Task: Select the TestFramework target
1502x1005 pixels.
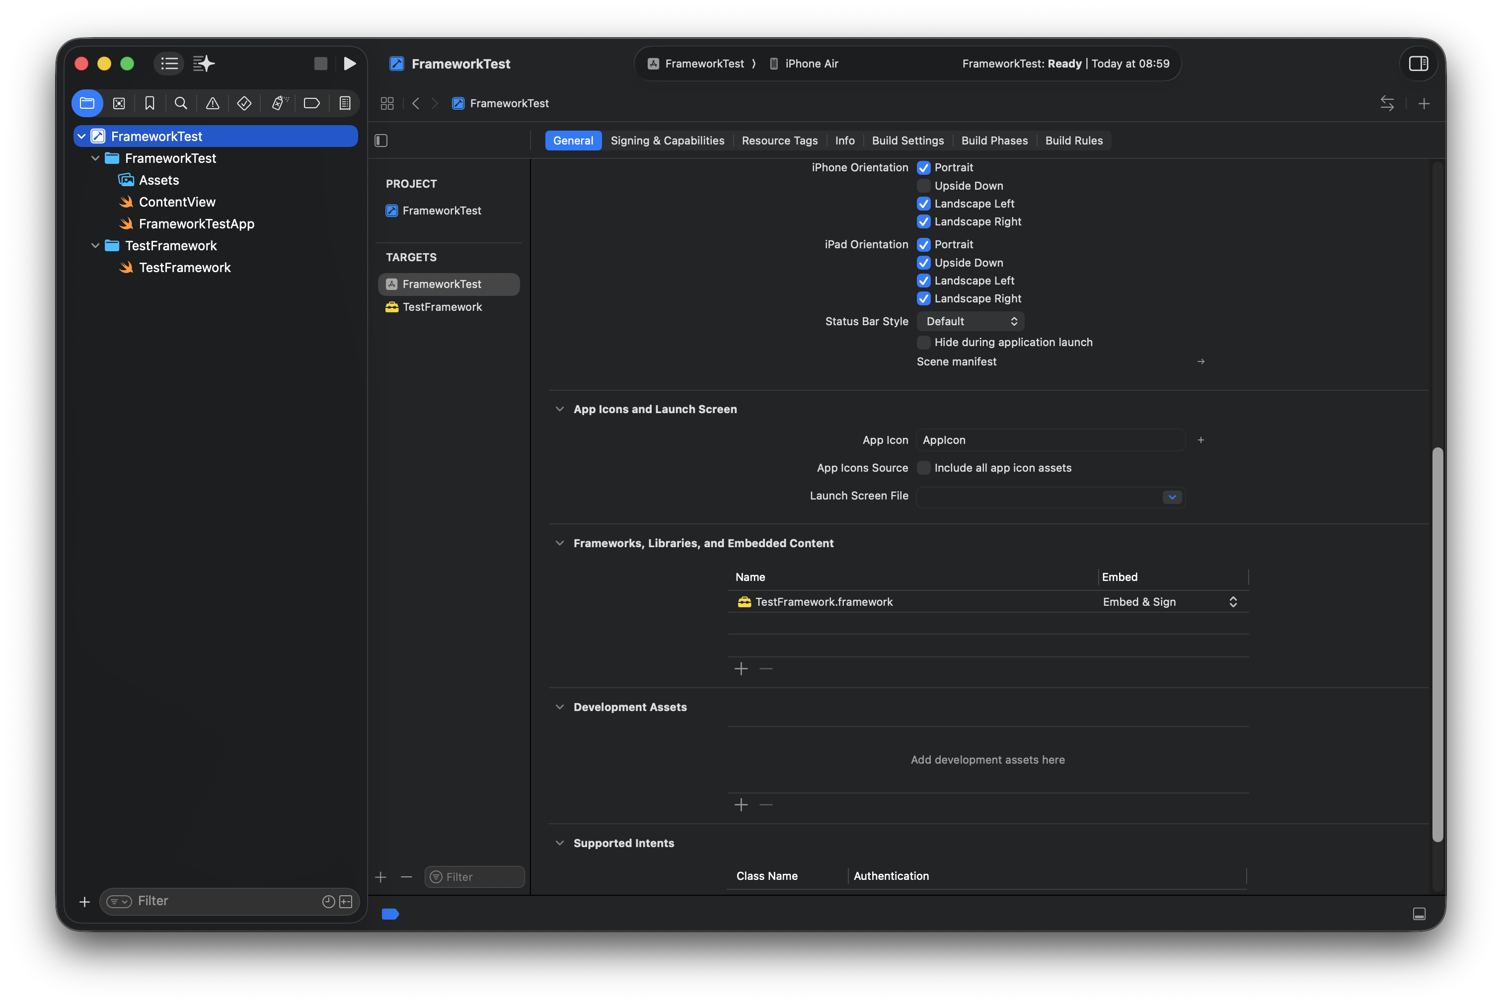Action: [442, 307]
